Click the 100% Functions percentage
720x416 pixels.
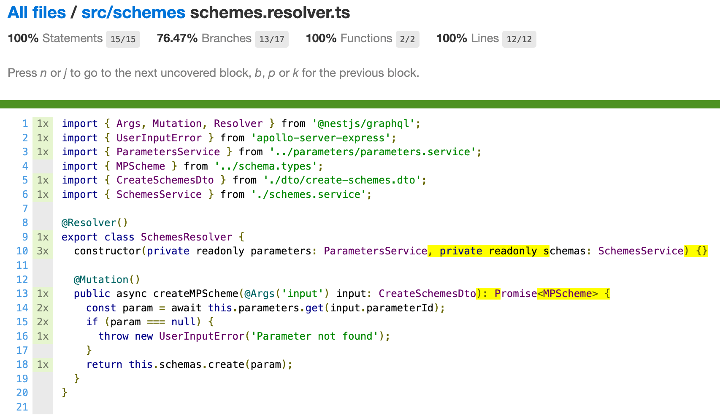coord(321,38)
